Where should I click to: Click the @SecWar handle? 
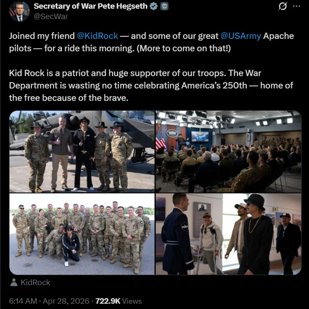click(51, 16)
